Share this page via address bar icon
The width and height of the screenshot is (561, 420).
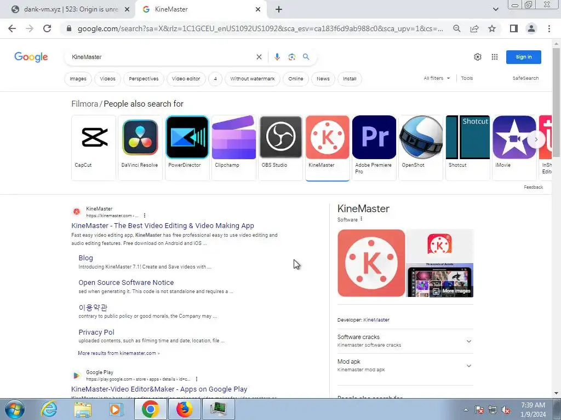tap(474, 28)
